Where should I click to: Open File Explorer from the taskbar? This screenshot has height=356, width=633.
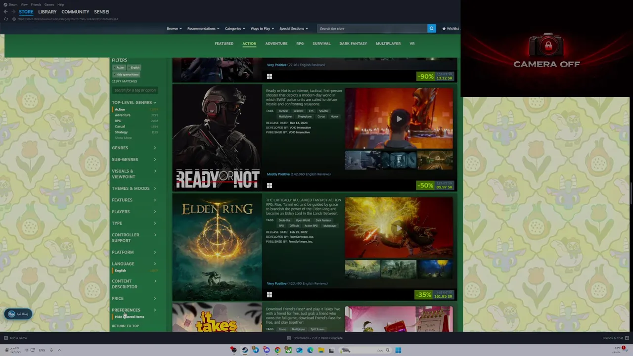coord(321,350)
